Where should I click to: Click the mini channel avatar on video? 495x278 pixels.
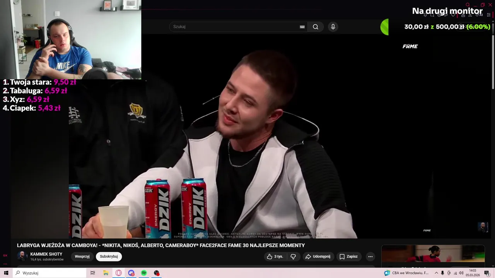483,227
